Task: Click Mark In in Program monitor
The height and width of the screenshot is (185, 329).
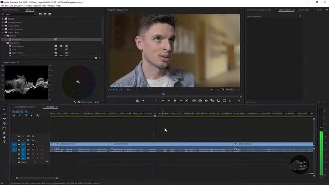Action: click(x=150, y=101)
